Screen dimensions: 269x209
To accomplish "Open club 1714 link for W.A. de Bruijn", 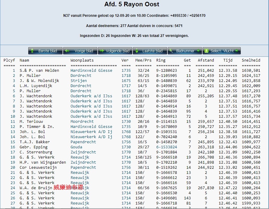I will coord(126,188).
